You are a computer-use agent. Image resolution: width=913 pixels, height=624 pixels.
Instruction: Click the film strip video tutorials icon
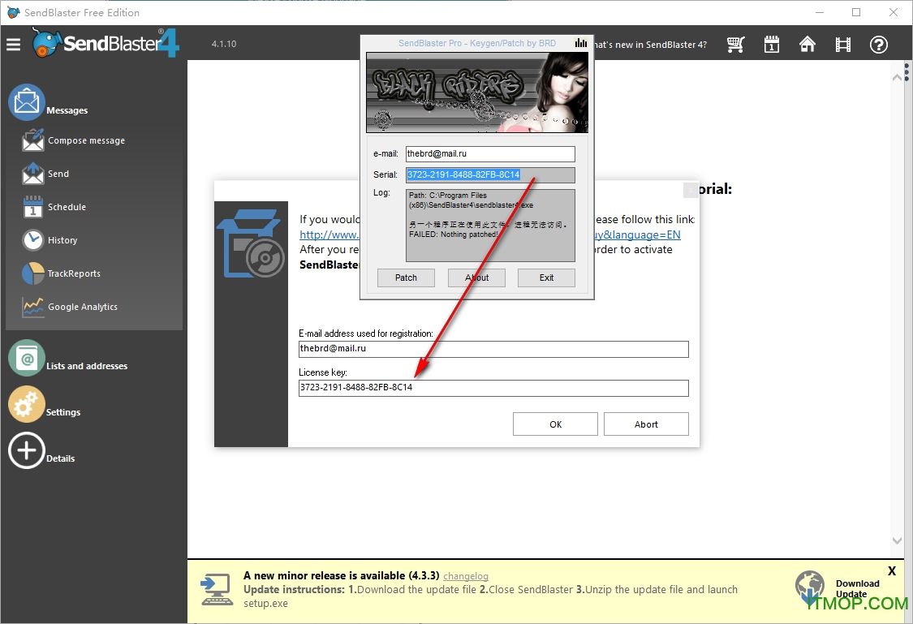pyautogui.click(x=843, y=45)
